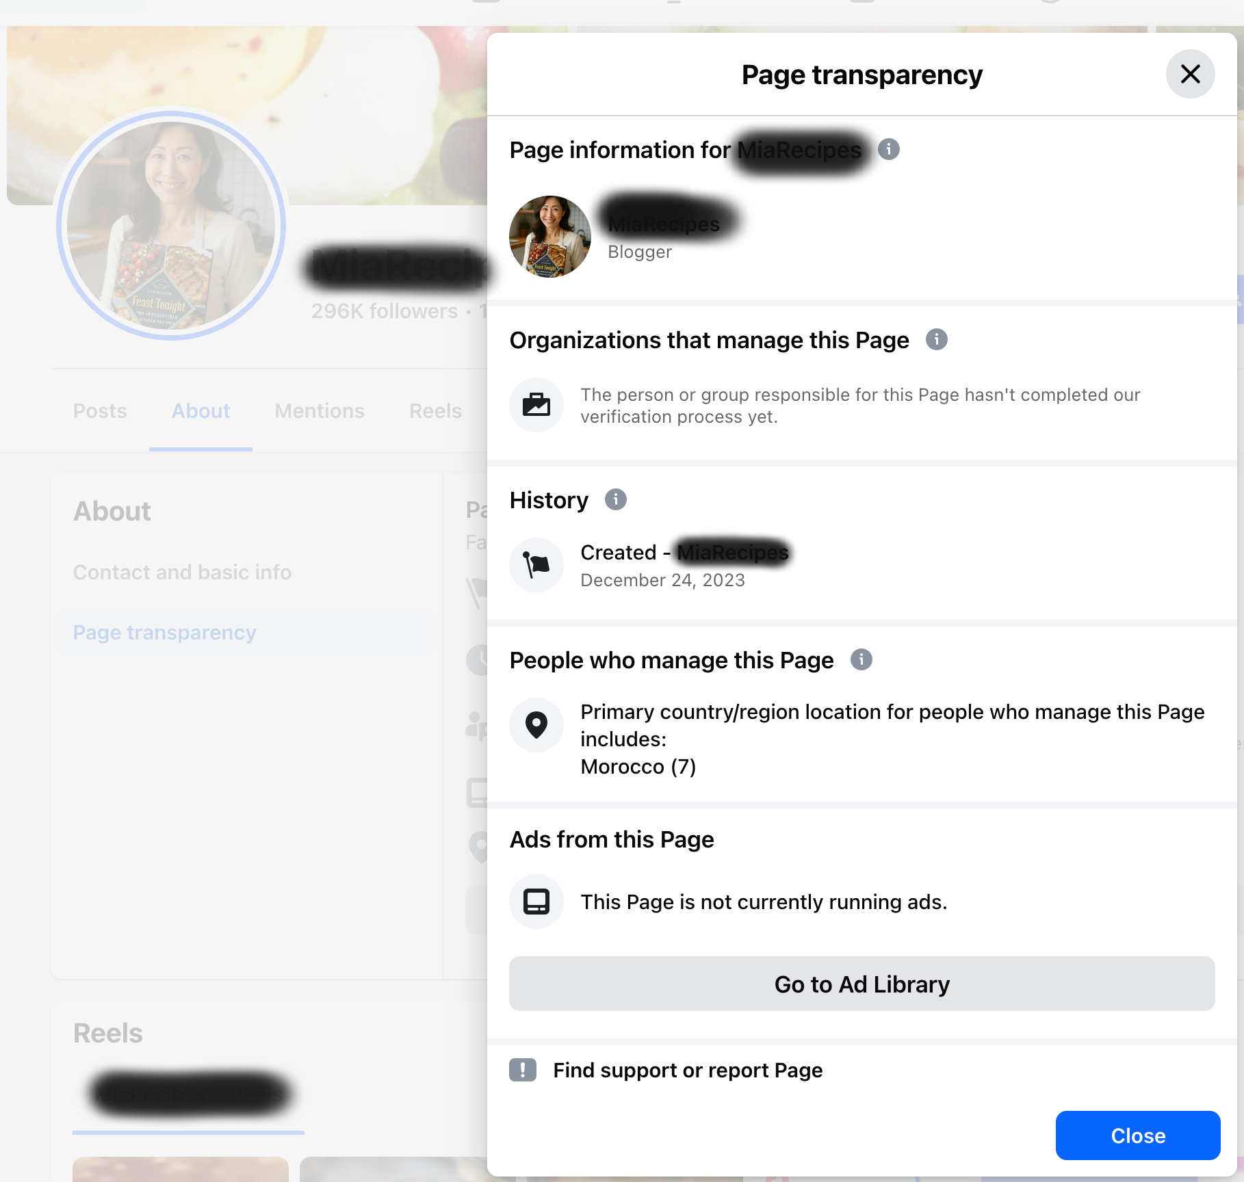This screenshot has width=1244, height=1182.
Task: Click info icon beside Page information heading
Action: coord(888,149)
